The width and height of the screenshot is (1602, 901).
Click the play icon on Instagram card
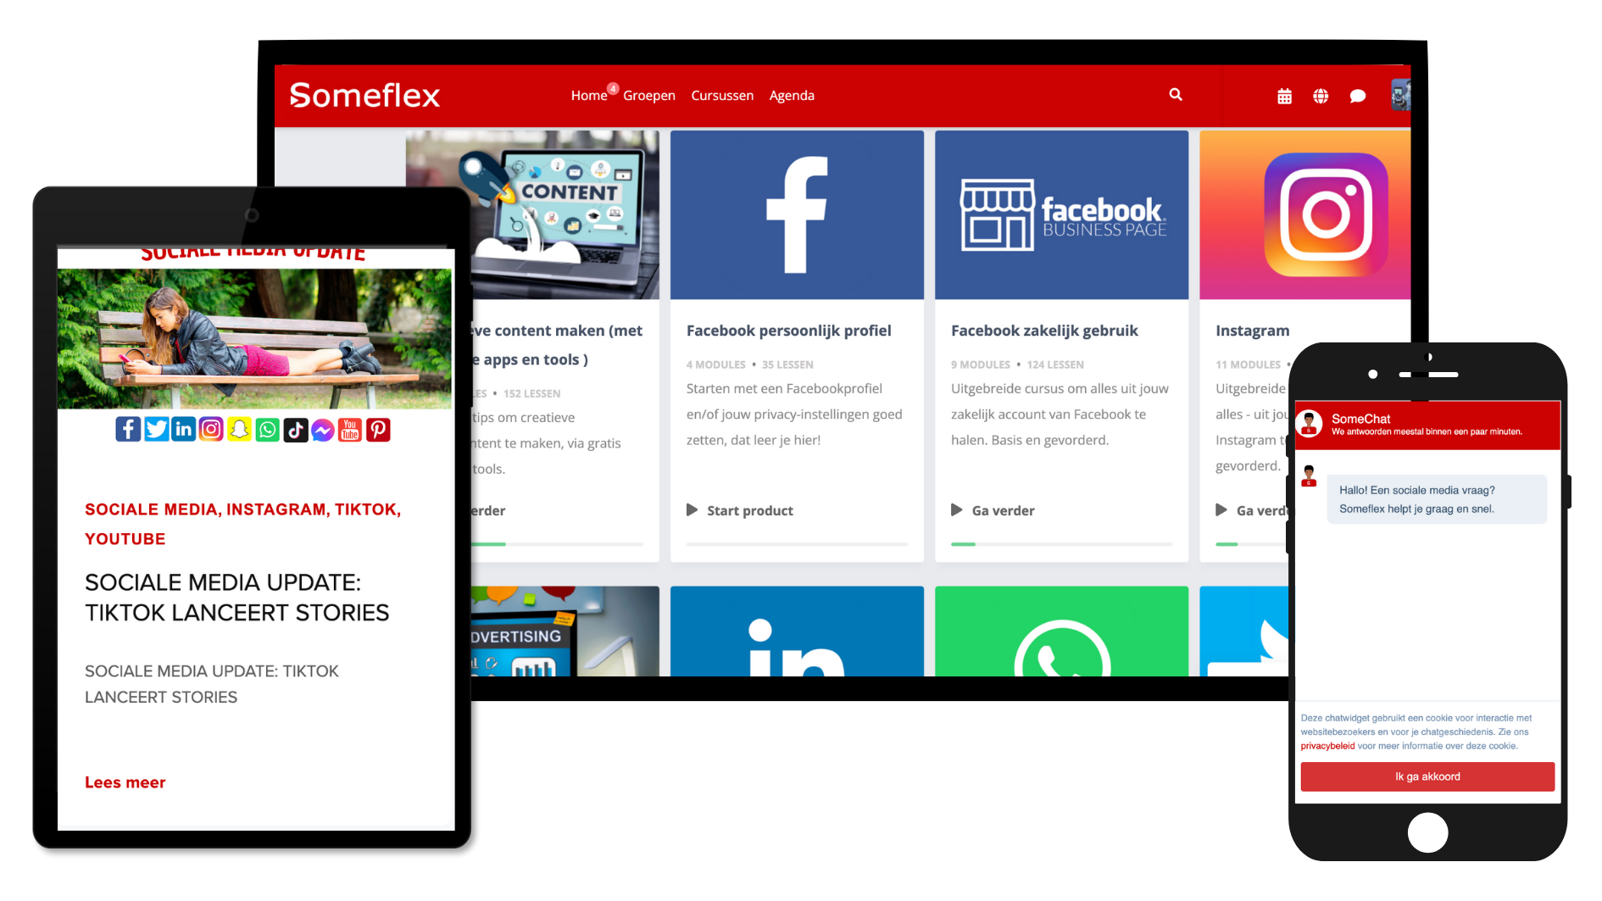click(1221, 510)
